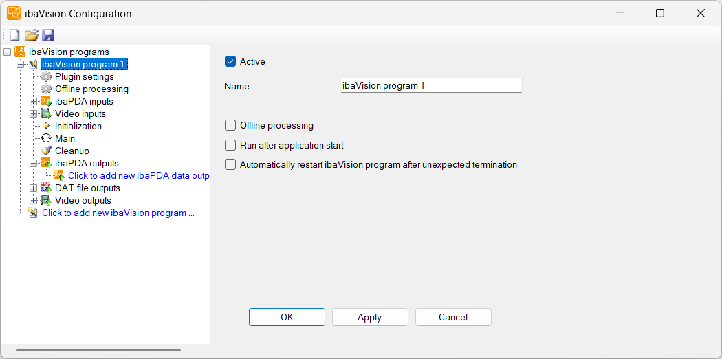The width and height of the screenshot is (722, 359).
Task: Click the ibaVision app icon in title bar
Action: point(14,13)
